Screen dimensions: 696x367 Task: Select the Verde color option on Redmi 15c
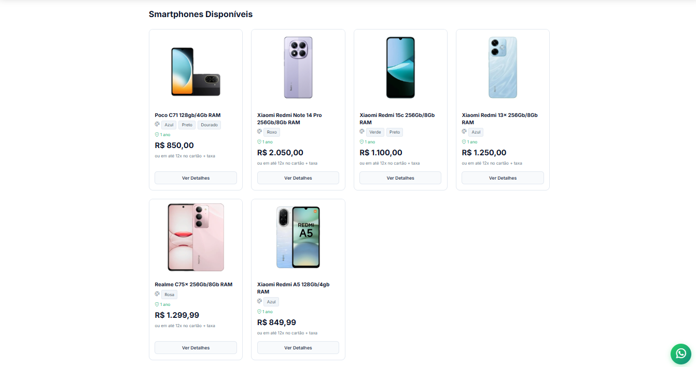[374, 132]
